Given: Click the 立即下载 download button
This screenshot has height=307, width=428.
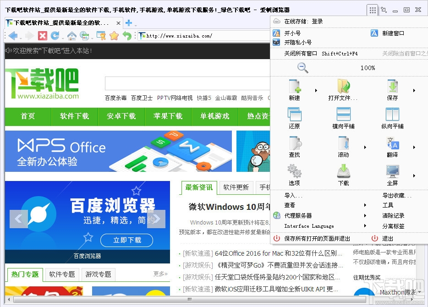Looking at the screenshot, I should coord(126,240).
